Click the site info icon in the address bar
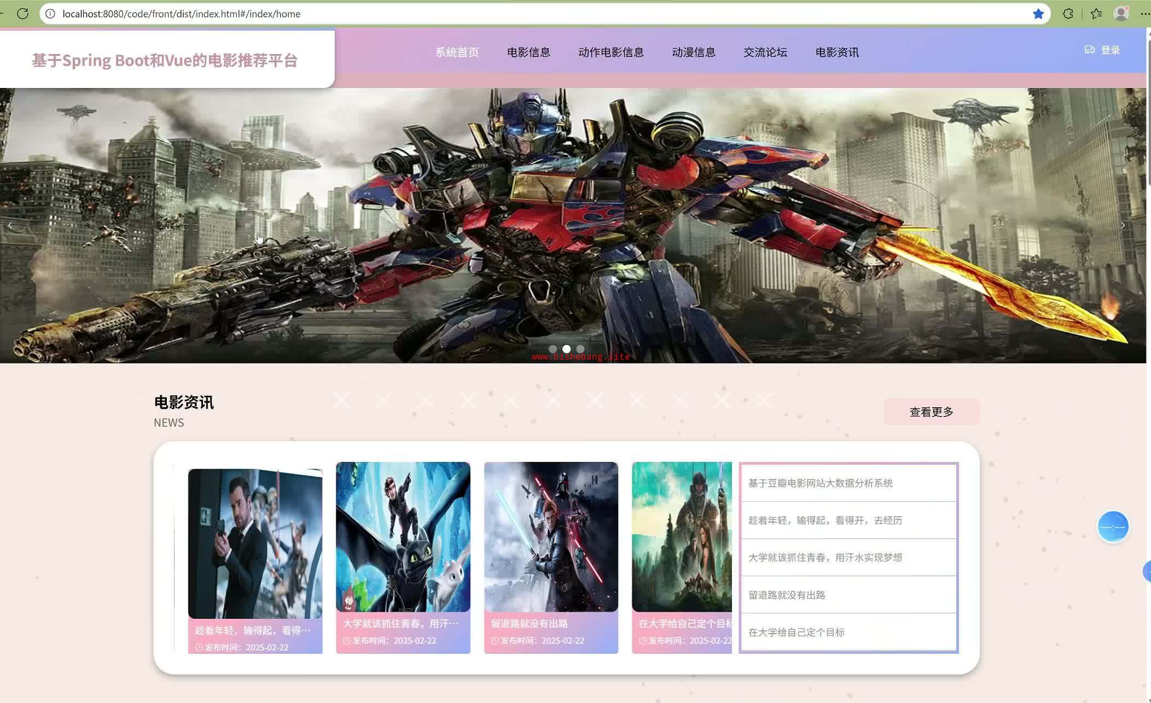Viewport: 1151px width, 703px height. 50,14
